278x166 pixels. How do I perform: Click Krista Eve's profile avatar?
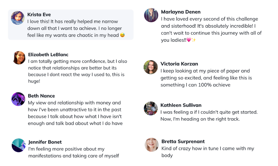pos(18,18)
